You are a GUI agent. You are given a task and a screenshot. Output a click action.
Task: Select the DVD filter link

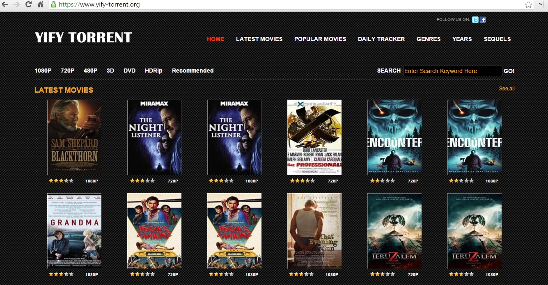pos(130,71)
